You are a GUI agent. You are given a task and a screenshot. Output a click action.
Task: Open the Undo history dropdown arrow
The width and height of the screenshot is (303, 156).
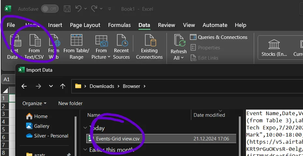click(x=85, y=9)
